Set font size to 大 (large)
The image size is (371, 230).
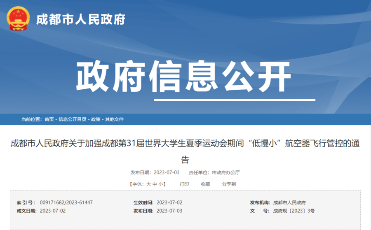(x=149, y=184)
